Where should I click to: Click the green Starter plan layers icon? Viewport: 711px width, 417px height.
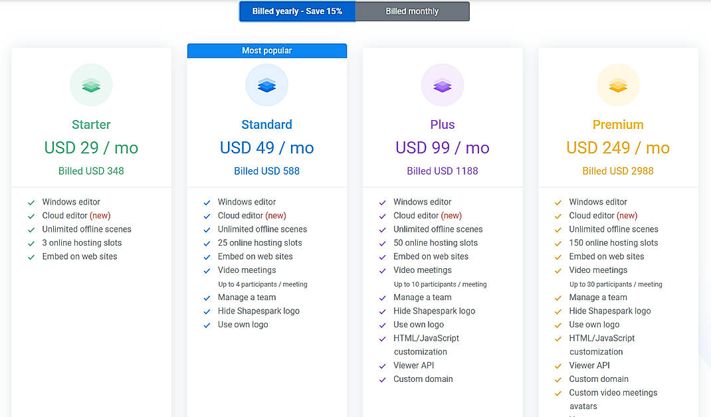(x=91, y=85)
